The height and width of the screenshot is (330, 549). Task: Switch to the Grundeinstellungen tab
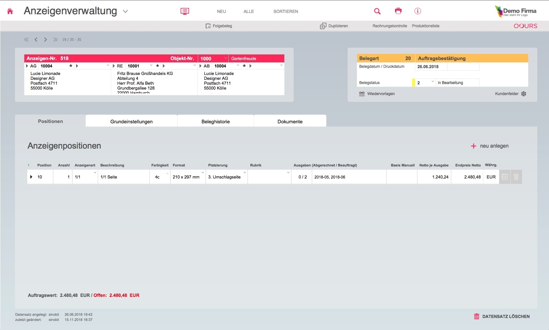pyautogui.click(x=132, y=121)
